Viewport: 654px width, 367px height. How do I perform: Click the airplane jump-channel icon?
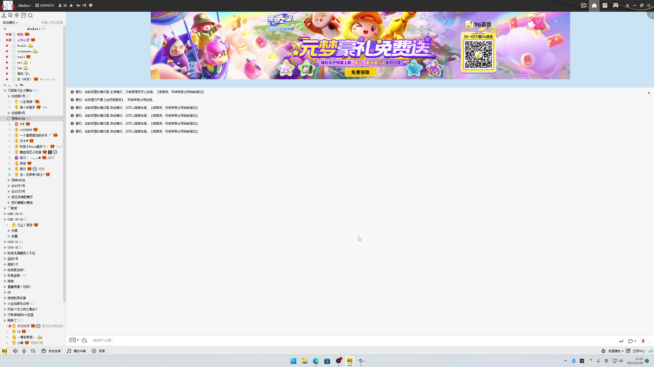coord(78,5)
